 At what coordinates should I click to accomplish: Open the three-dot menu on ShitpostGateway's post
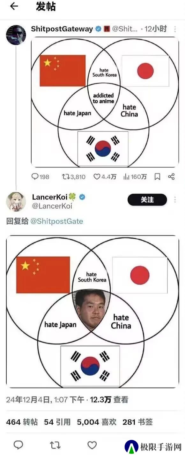[175, 29]
